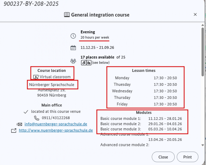Click the '90459 Nürnberg' address line

(x=52, y=95)
